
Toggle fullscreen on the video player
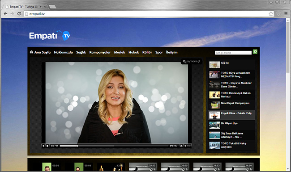[x=181, y=146]
